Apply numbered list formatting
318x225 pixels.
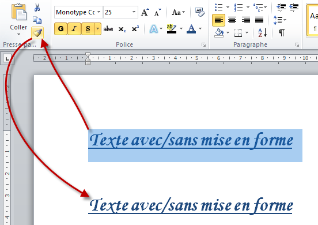[x=238, y=7]
